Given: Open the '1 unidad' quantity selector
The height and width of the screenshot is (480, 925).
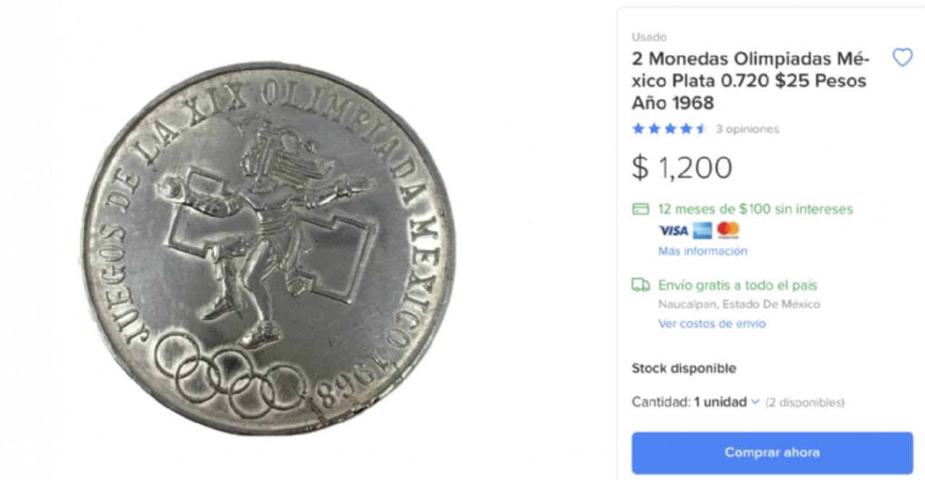Looking at the screenshot, I should (726, 402).
